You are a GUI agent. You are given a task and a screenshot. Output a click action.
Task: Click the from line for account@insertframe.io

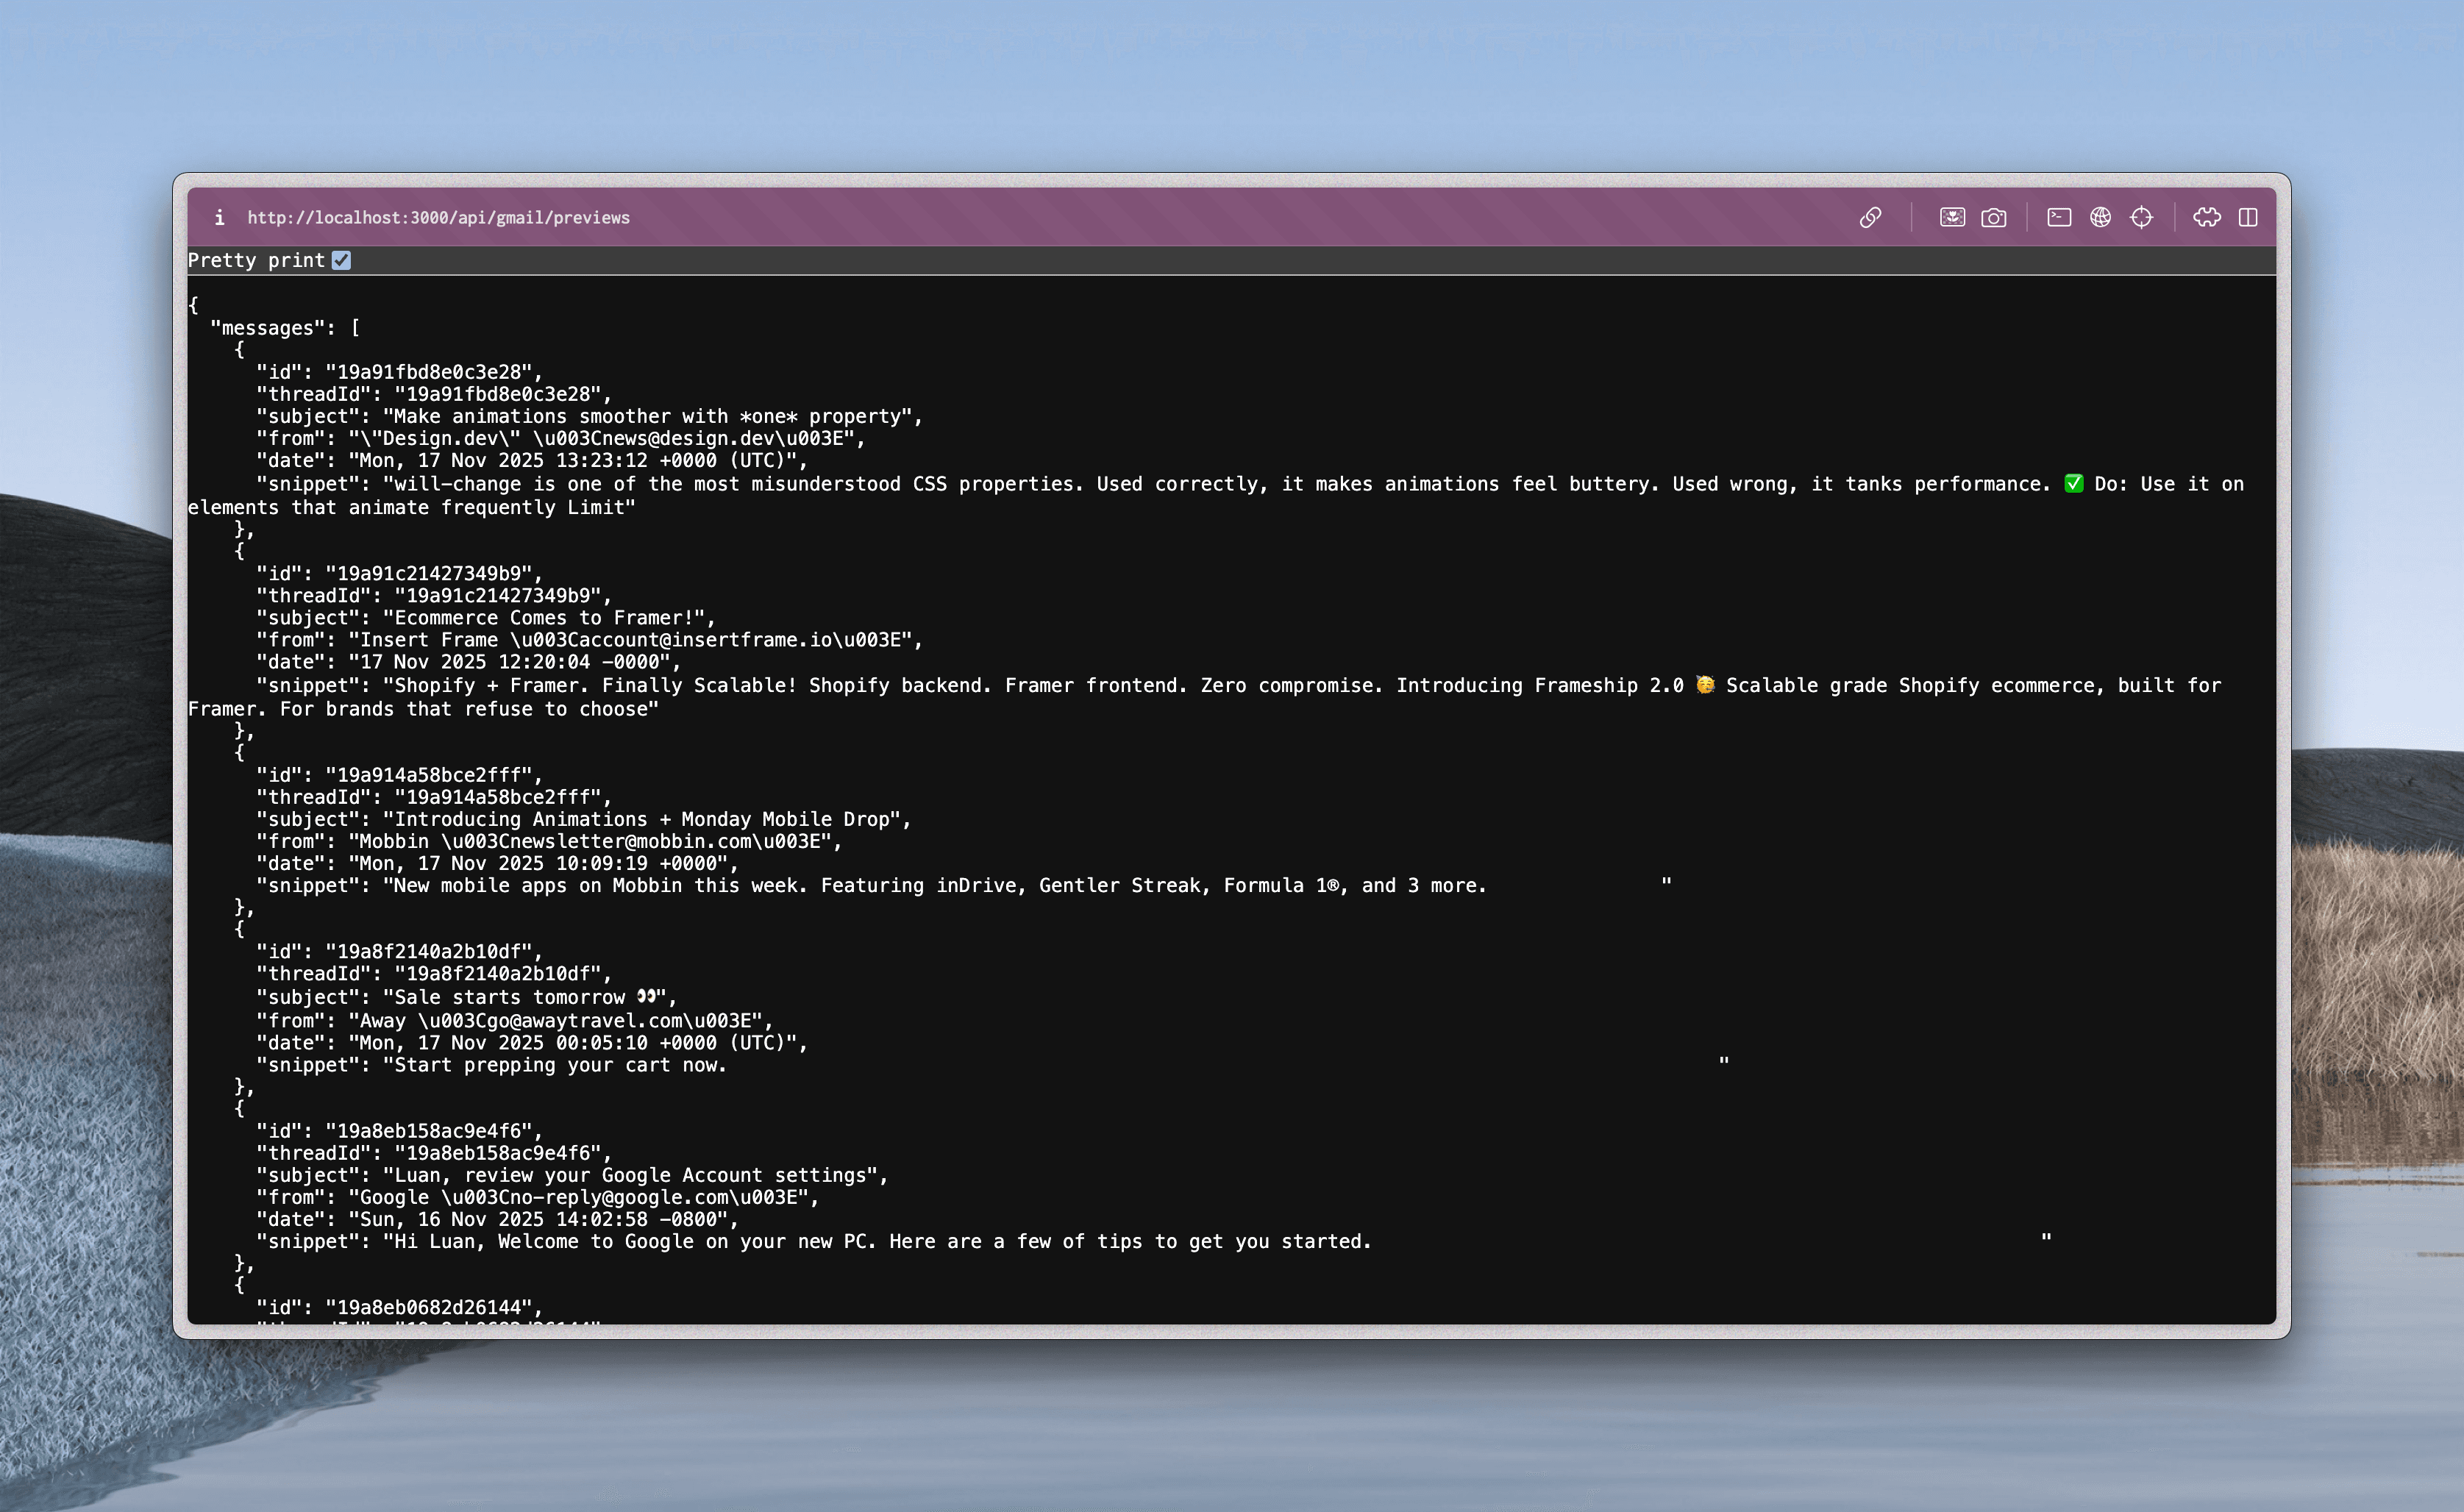590,640
